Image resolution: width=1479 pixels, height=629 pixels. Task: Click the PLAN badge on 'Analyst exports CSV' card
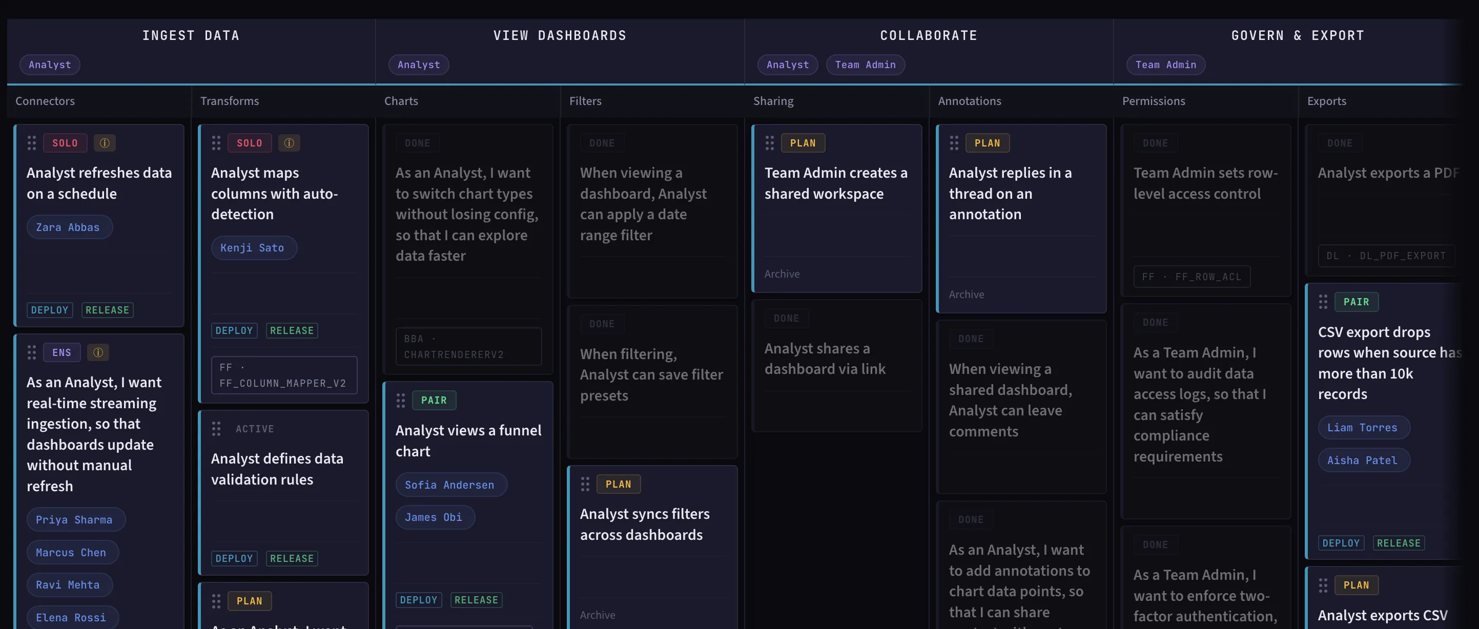[1356, 585]
